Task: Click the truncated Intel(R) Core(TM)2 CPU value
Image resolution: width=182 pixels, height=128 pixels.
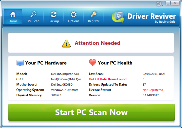Action: point(67,79)
